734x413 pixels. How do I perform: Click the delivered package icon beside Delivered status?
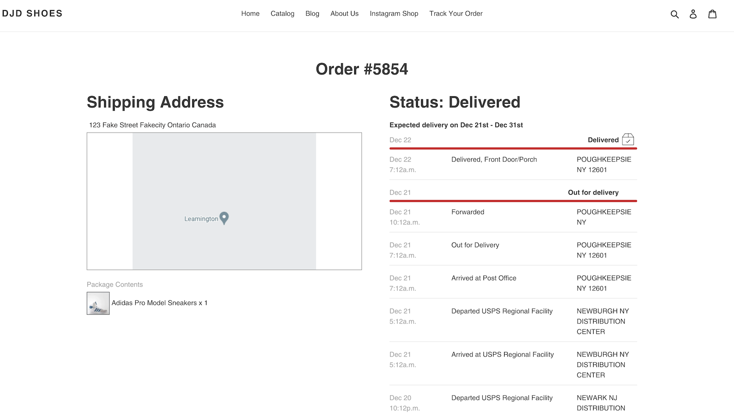628,139
